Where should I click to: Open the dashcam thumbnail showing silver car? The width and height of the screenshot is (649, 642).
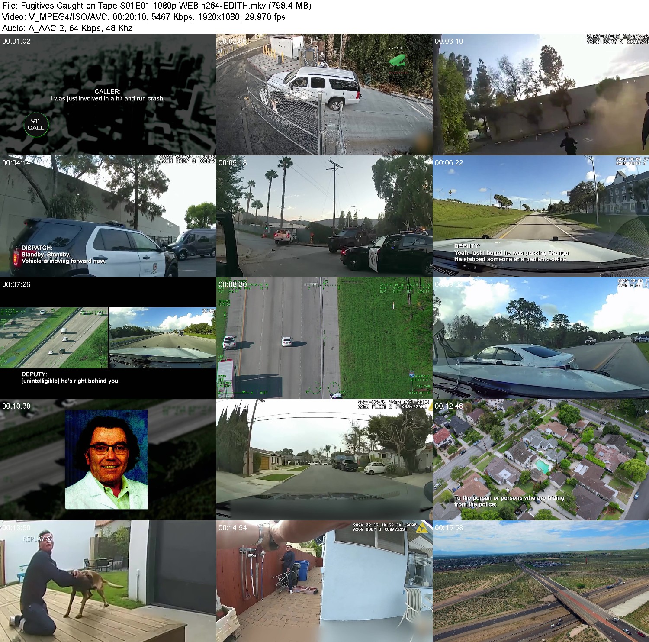click(541, 338)
